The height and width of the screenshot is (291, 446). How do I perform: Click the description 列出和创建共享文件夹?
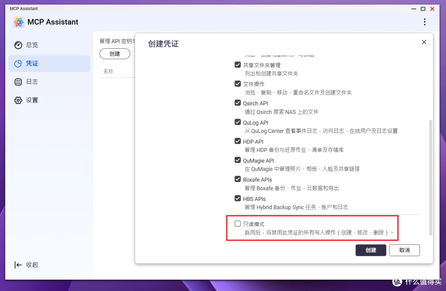271,73
